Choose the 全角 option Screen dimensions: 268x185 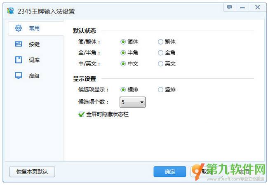[x=160, y=53]
